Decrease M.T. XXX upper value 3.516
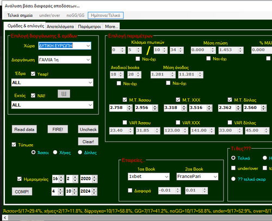This screenshot has height=221, width=272. (209, 109)
